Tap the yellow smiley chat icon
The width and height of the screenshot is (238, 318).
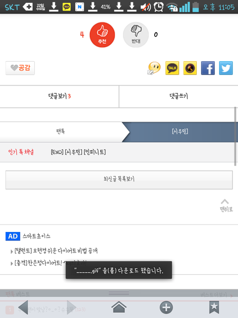[154, 68]
